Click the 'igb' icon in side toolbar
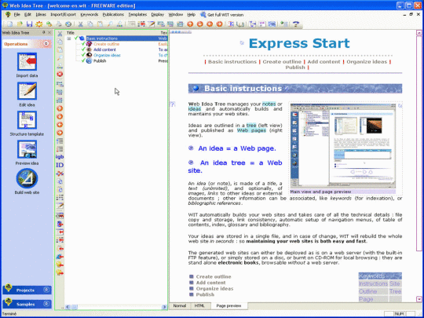The width and height of the screenshot is (424, 318). tap(60, 156)
